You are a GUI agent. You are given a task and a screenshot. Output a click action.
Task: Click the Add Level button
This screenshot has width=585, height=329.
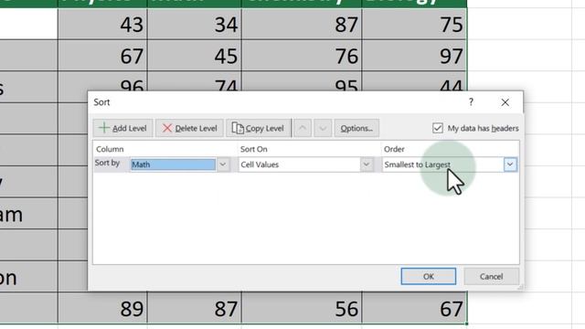(x=122, y=128)
